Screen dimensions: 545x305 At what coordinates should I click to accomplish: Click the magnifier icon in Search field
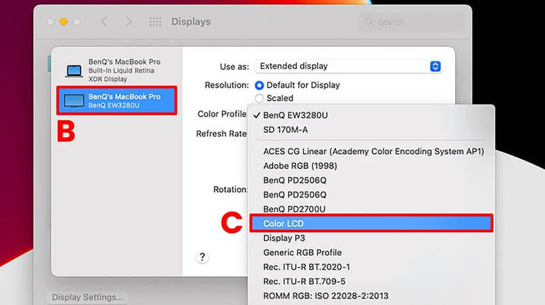(x=369, y=22)
